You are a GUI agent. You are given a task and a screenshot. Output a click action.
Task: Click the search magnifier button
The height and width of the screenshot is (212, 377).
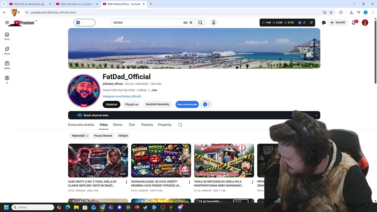coord(200,23)
